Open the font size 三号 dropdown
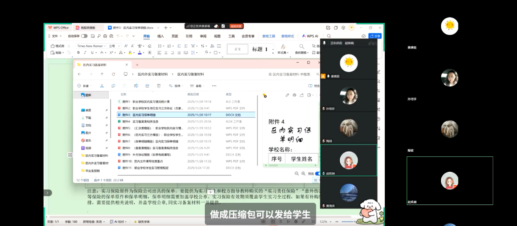 tap(113, 46)
